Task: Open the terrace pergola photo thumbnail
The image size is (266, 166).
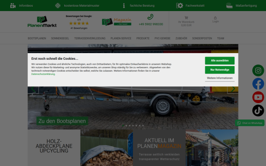Action: [x=212, y=148]
